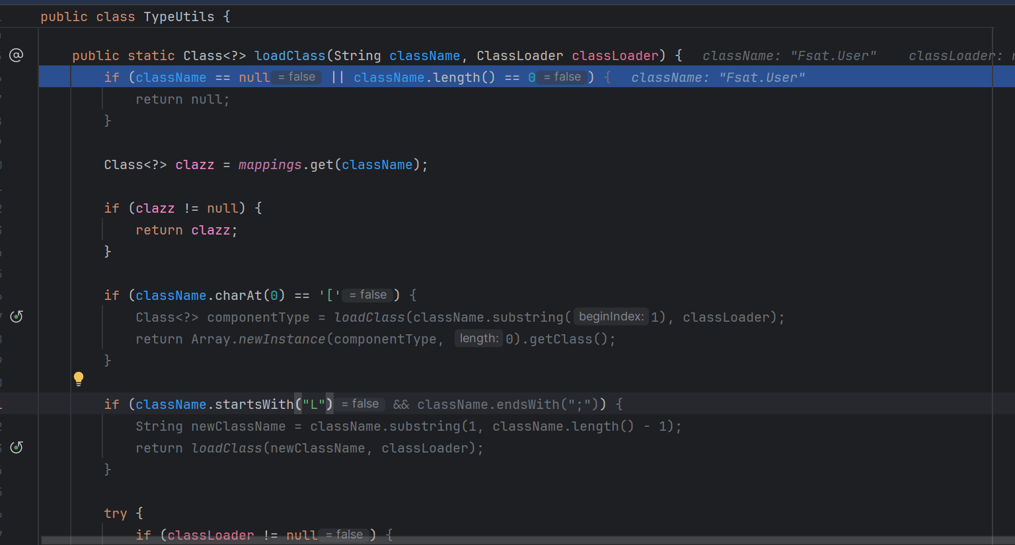
Task: Click recursive call icon on componentType line
Action: (17, 317)
